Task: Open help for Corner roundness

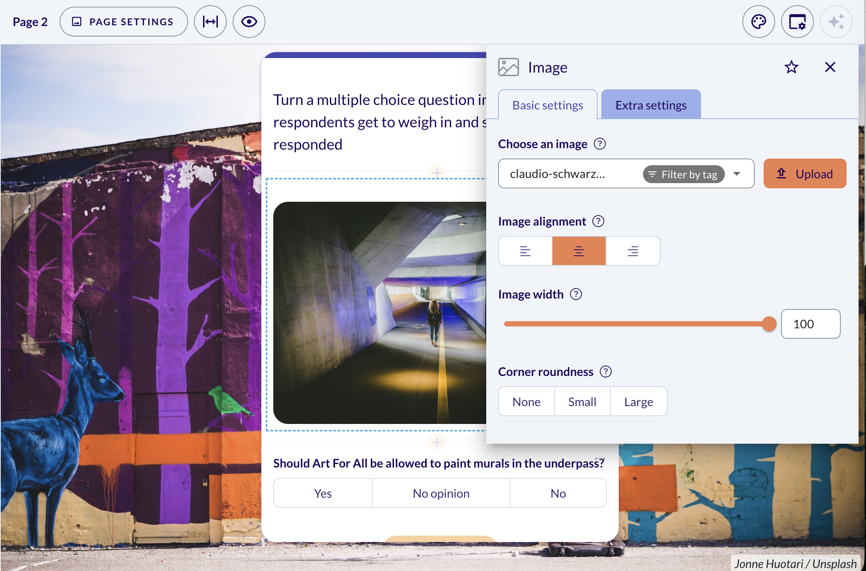Action: tap(605, 371)
